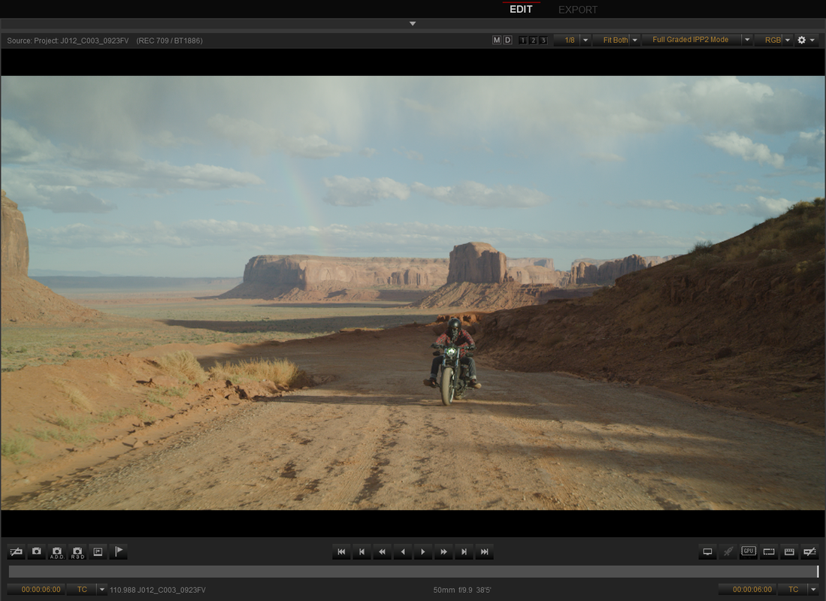Open the 1/8 resolution dropdown
This screenshot has width=826, height=601.
[x=567, y=40]
